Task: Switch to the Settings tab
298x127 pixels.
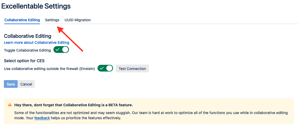Action: tap(52, 20)
